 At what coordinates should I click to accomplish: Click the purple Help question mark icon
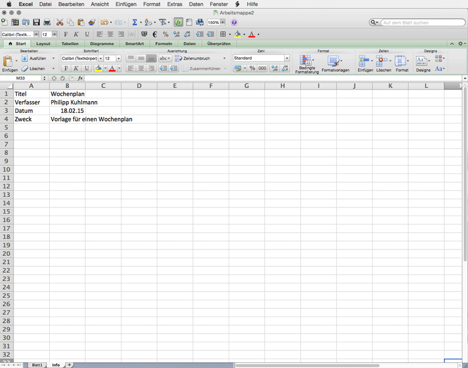[235, 22]
